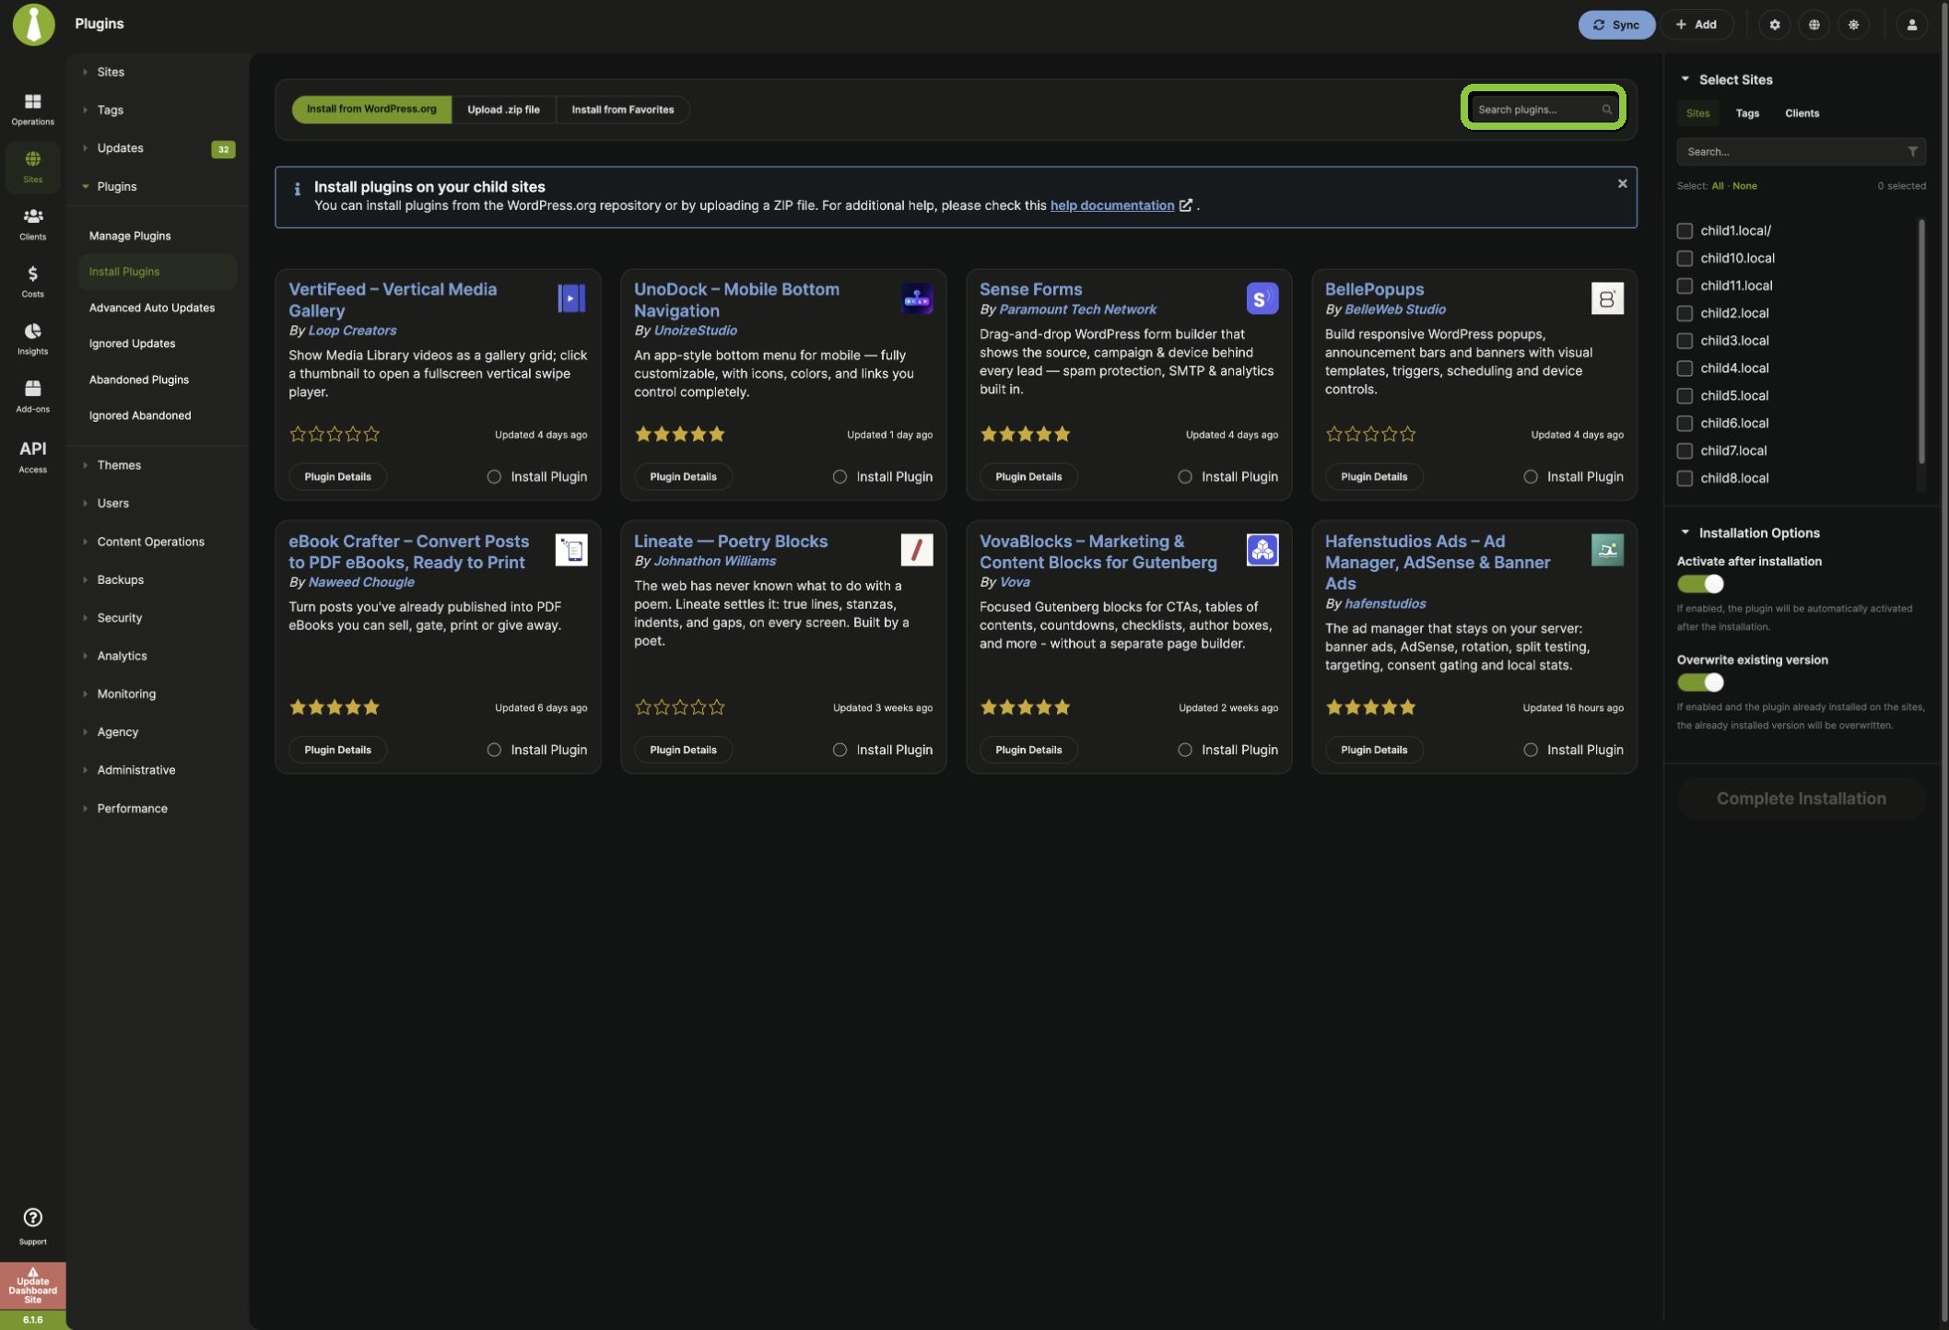Screen dimensions: 1949x1330
Task: Click the sites Search field
Action: tap(1801, 151)
